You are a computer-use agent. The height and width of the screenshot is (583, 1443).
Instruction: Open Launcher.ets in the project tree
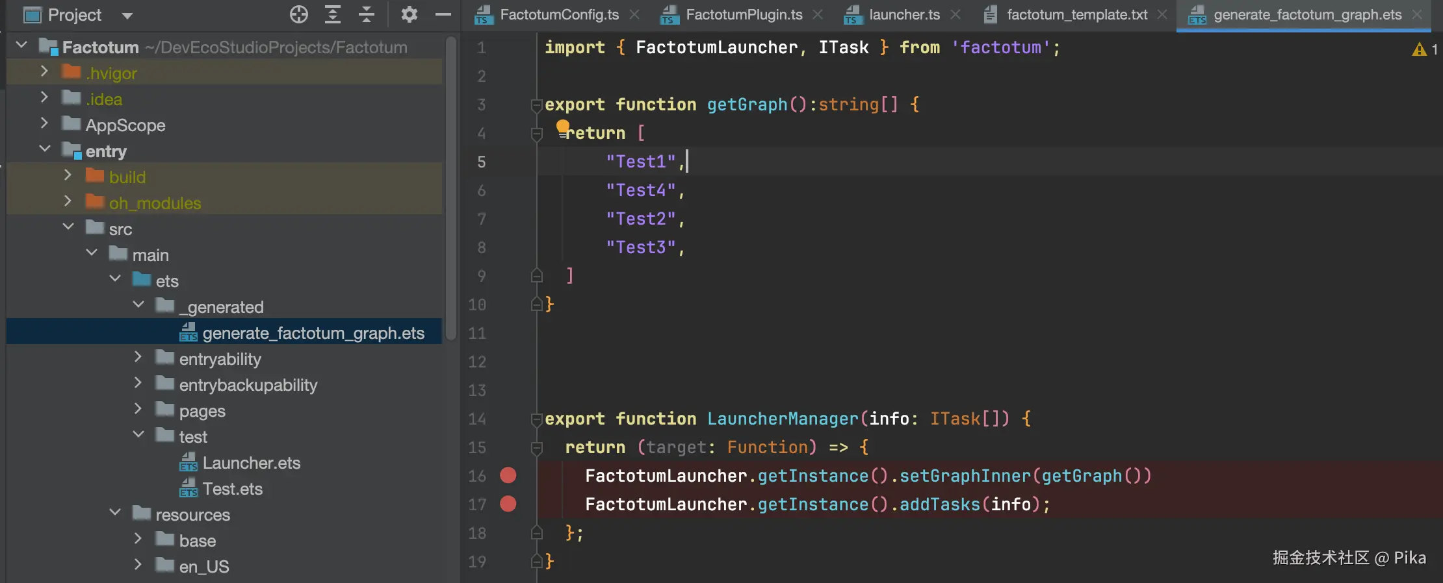[224, 462]
